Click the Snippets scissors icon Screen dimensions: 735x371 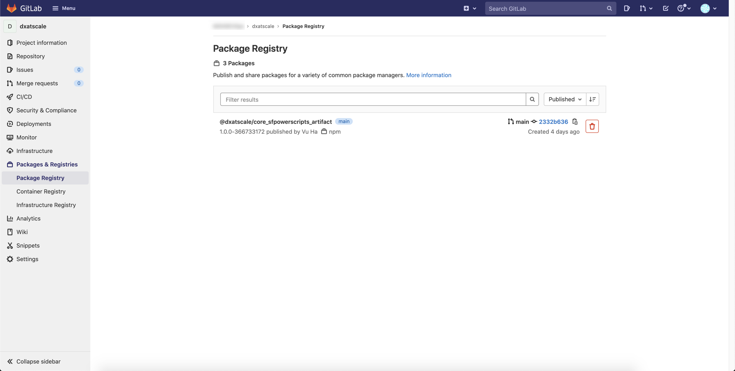pyautogui.click(x=10, y=246)
